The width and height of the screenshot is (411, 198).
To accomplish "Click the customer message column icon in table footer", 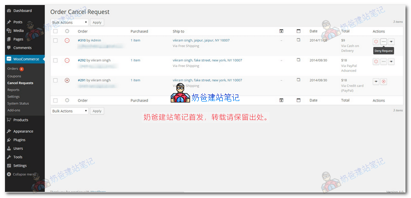I will pos(281,100).
